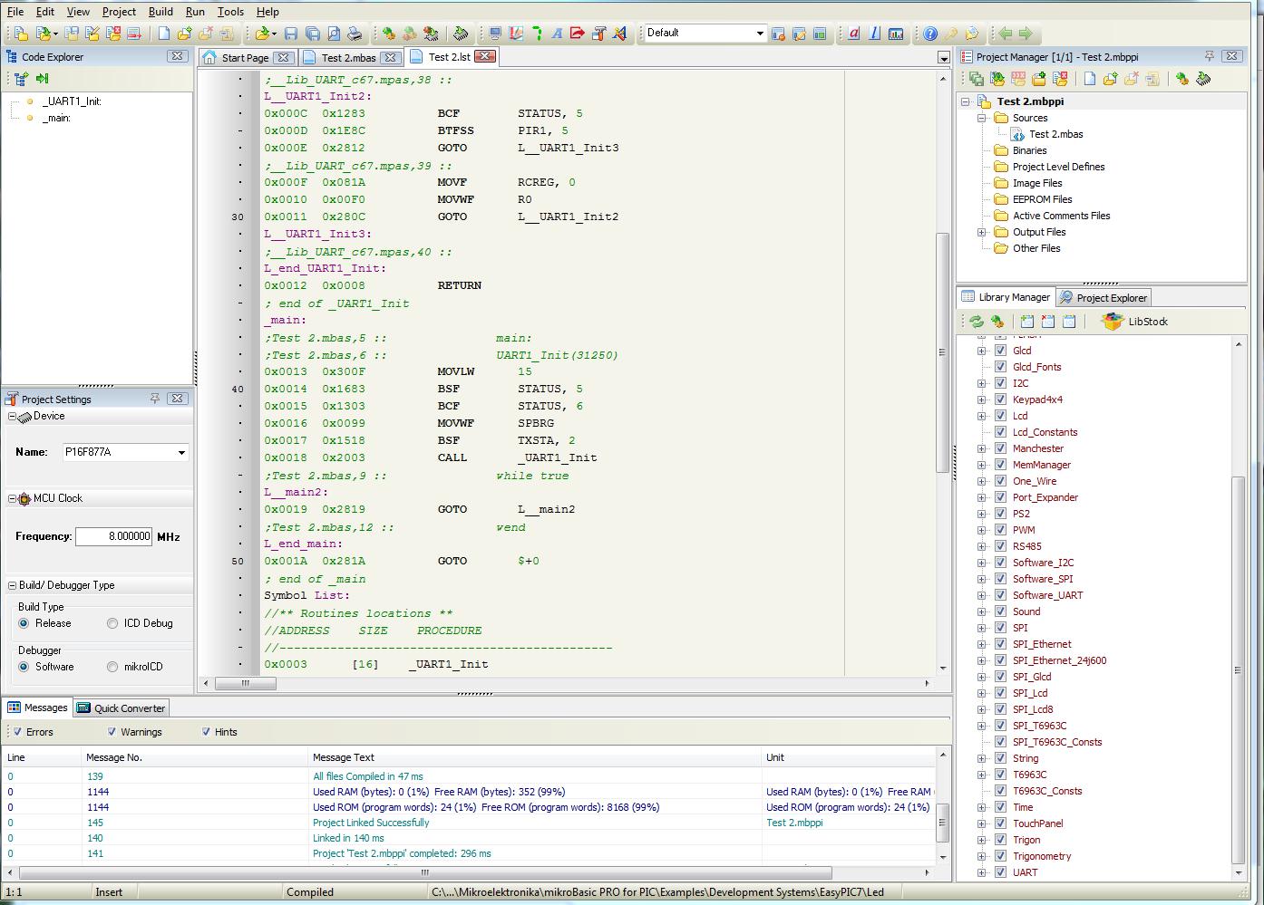Switch to the Start Page tab
Image resolution: width=1264 pixels, height=905 pixels.
(245, 57)
